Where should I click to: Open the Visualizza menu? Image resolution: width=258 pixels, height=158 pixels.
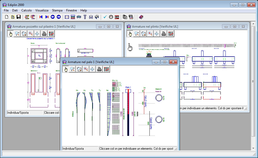point(42,10)
